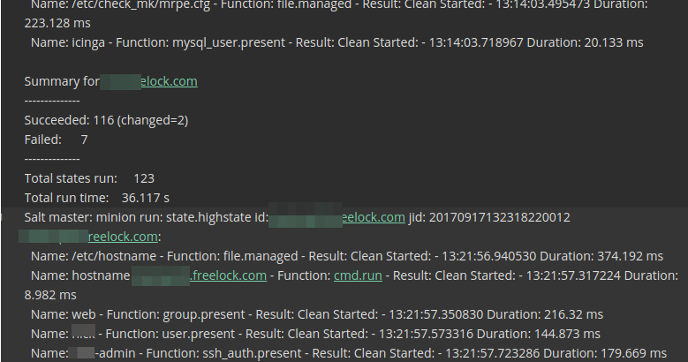Click the 'web' group.present result line

pos(317,314)
